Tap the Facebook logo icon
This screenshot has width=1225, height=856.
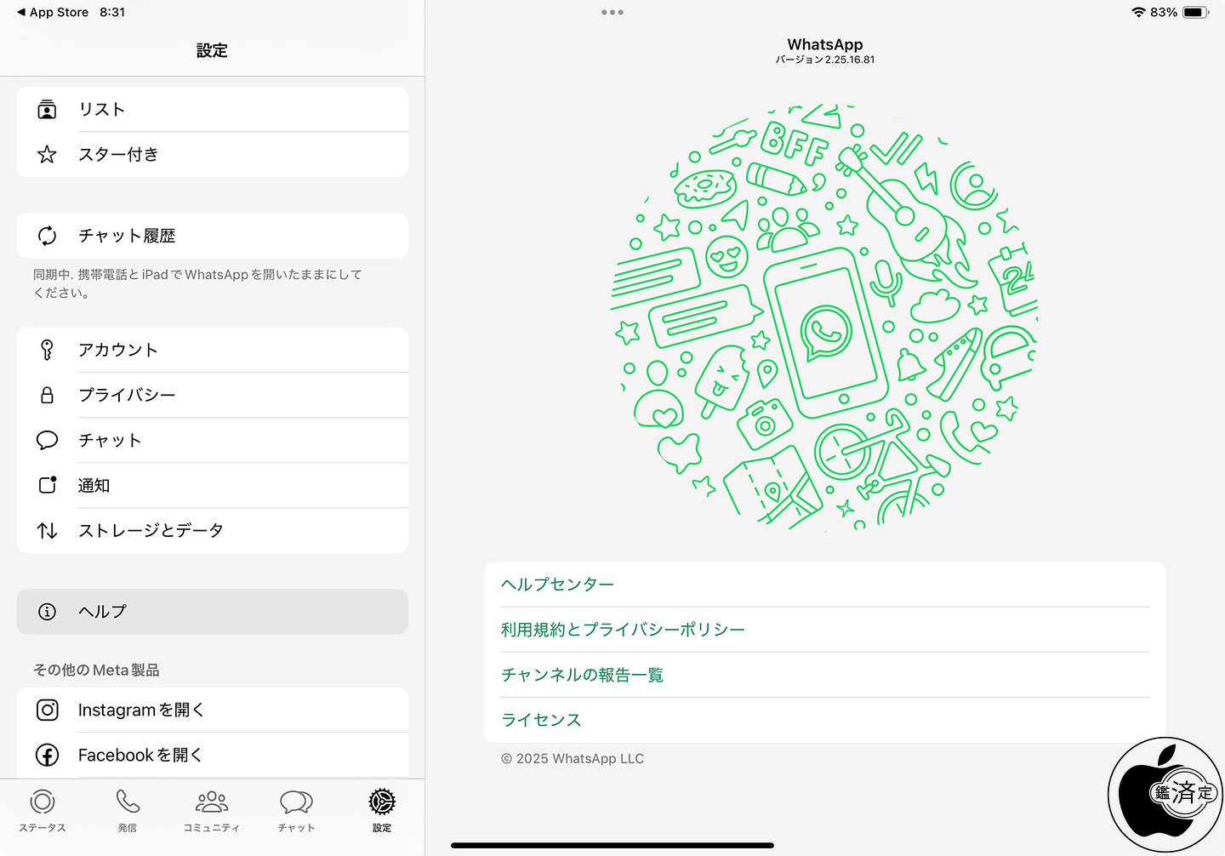(47, 755)
